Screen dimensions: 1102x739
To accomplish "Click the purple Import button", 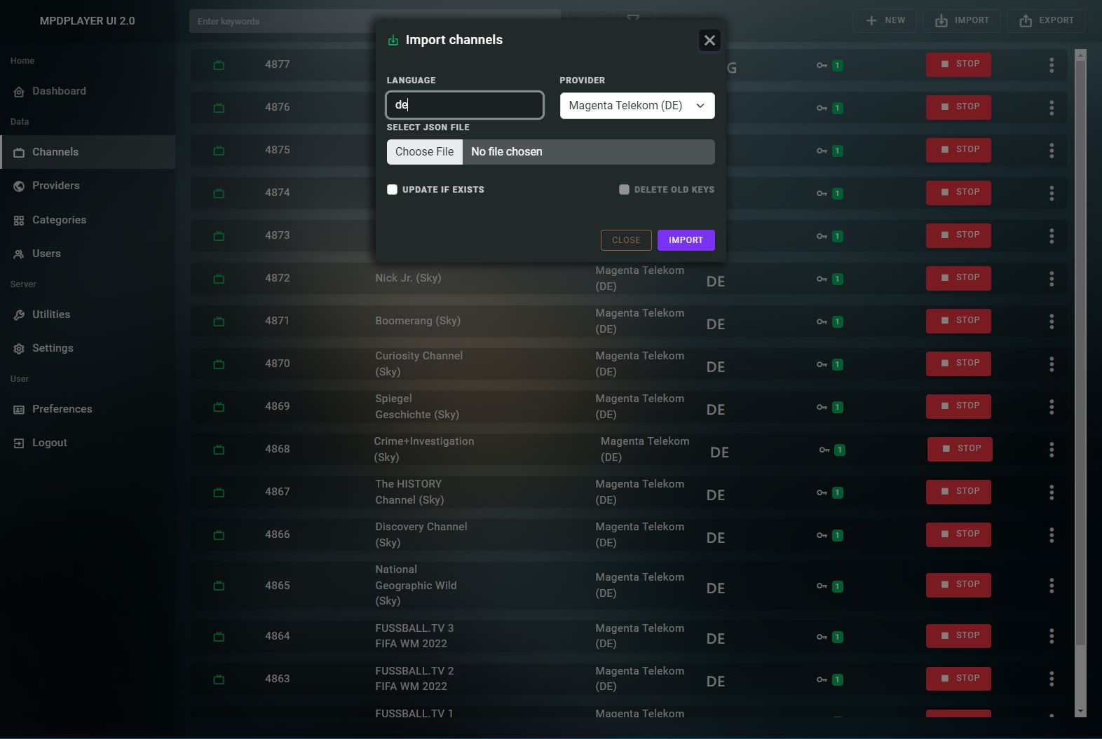I will (x=685, y=240).
